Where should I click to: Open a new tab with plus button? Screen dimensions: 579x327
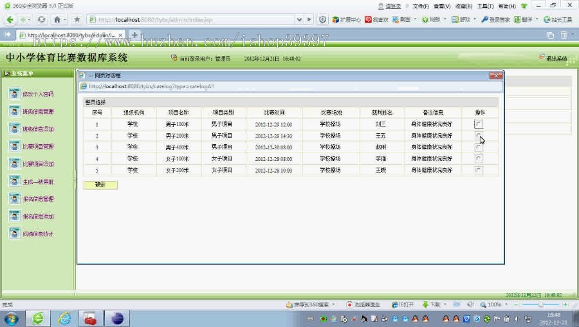tap(134, 35)
